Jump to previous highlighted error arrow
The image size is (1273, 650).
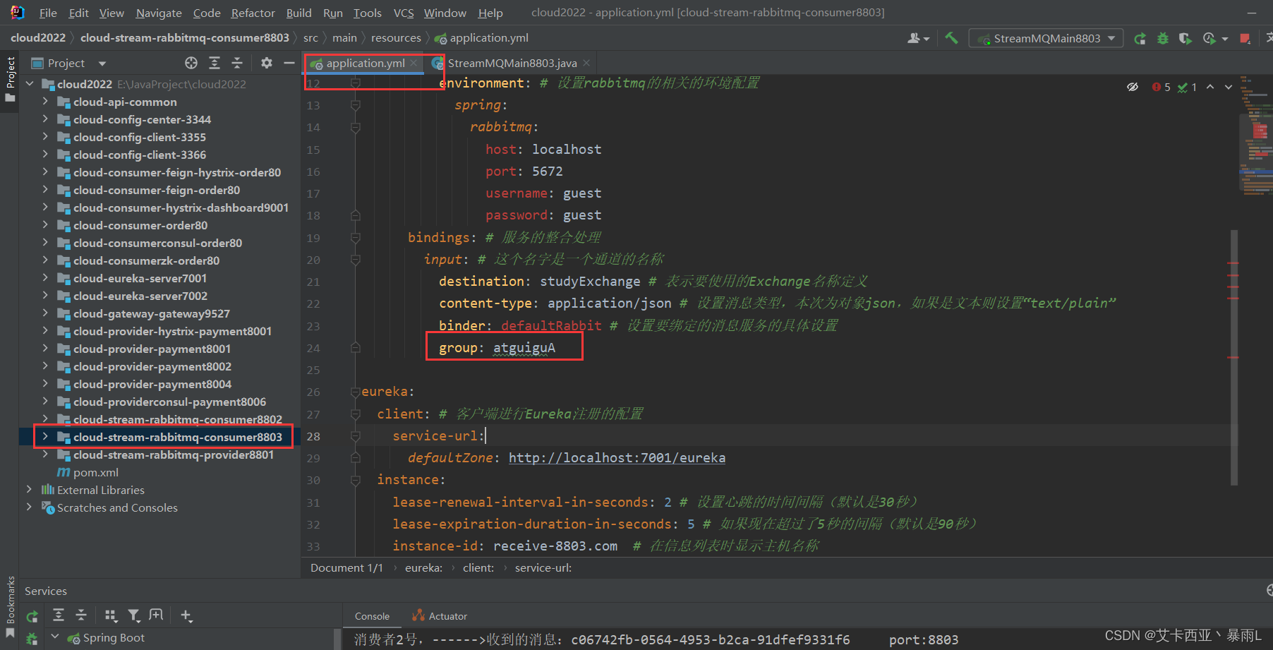coord(1210,87)
